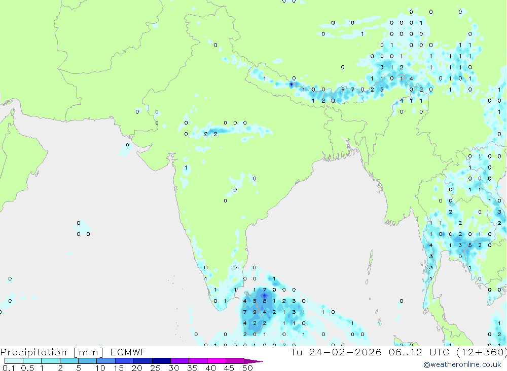Click the '20' legend scale label
This screenshot has width=507, height=371.
pos(137,368)
